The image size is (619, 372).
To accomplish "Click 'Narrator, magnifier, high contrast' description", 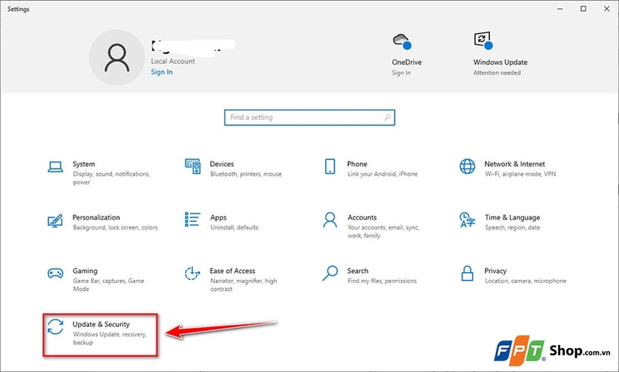I will point(244,285).
